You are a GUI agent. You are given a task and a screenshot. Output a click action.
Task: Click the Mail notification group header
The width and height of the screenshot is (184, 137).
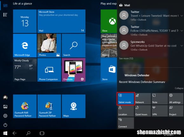click(x=125, y=5)
